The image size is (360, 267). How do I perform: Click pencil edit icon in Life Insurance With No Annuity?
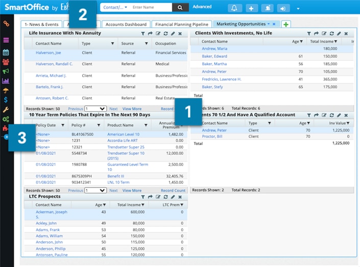[x=173, y=34]
